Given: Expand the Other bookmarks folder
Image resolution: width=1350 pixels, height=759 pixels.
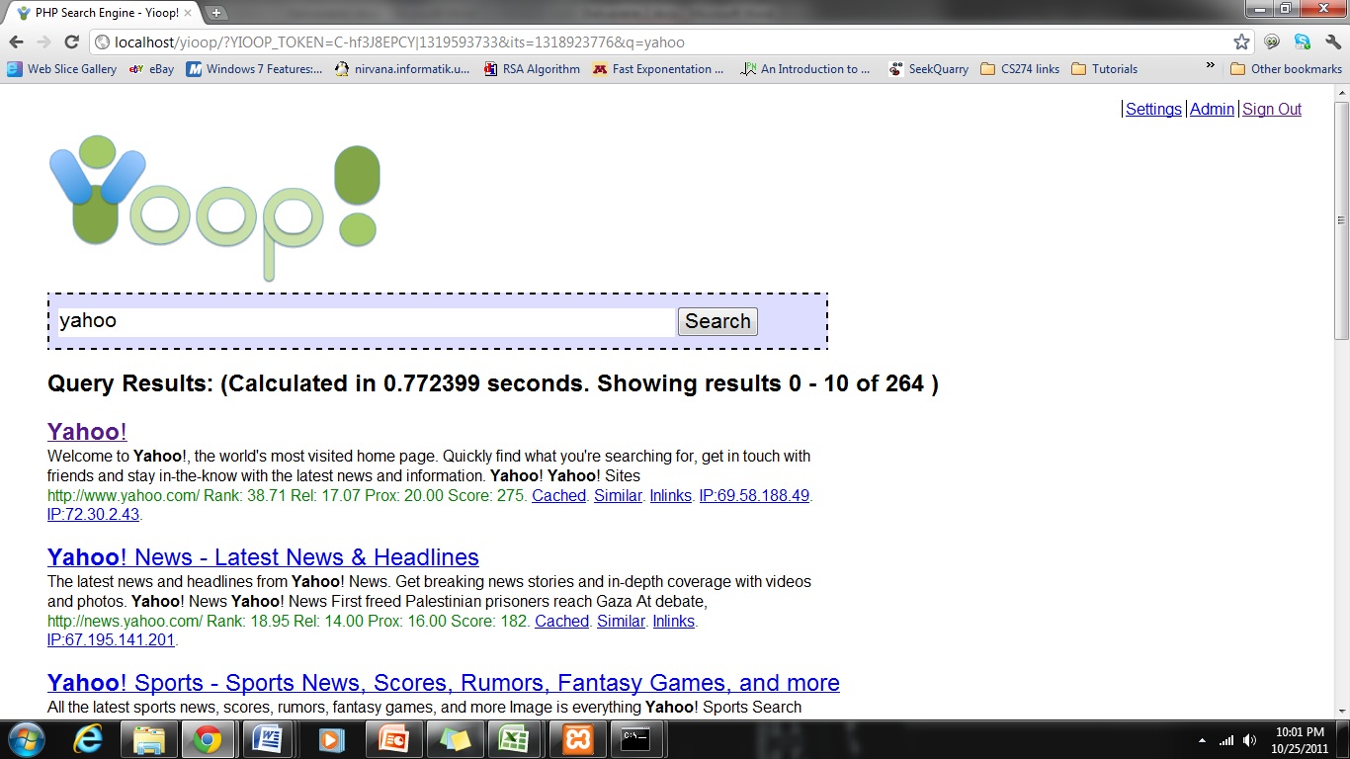Looking at the screenshot, I should 1286,69.
